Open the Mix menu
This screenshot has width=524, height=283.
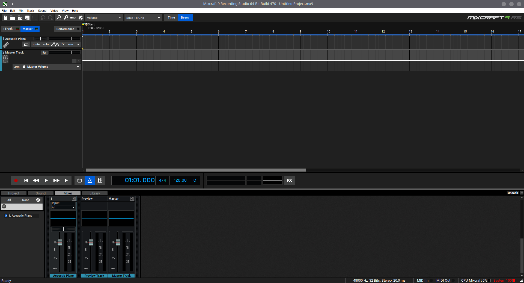(x=21, y=11)
